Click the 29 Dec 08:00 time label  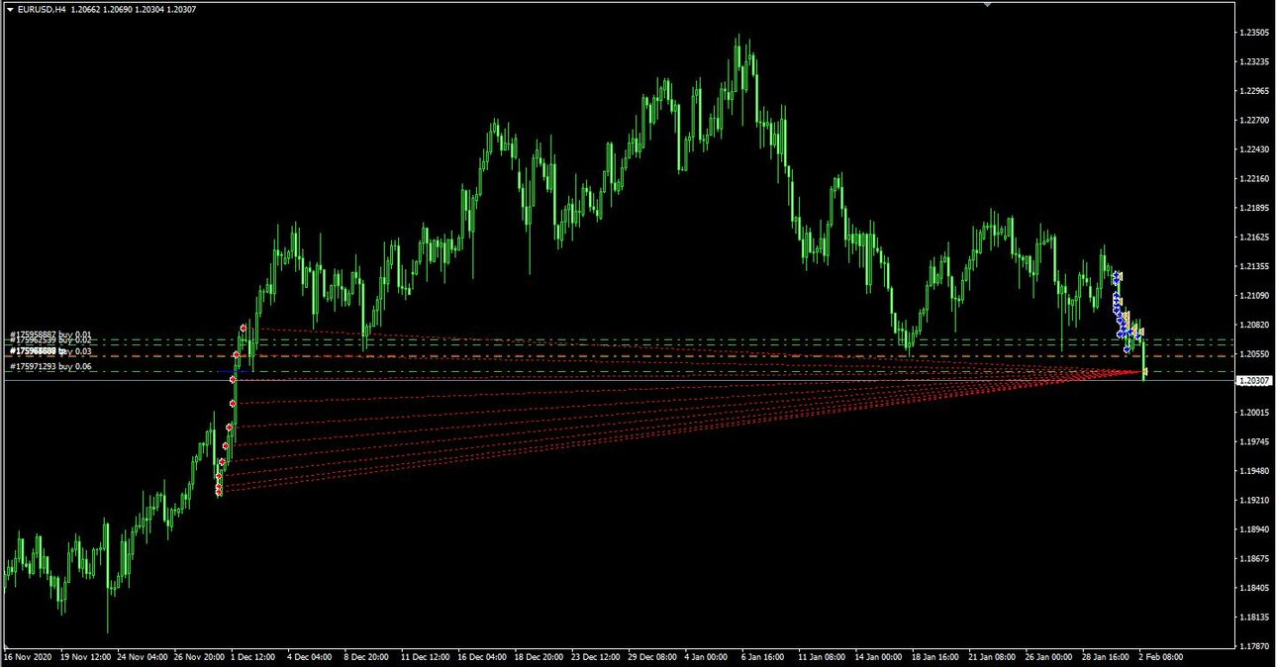pyautogui.click(x=651, y=656)
